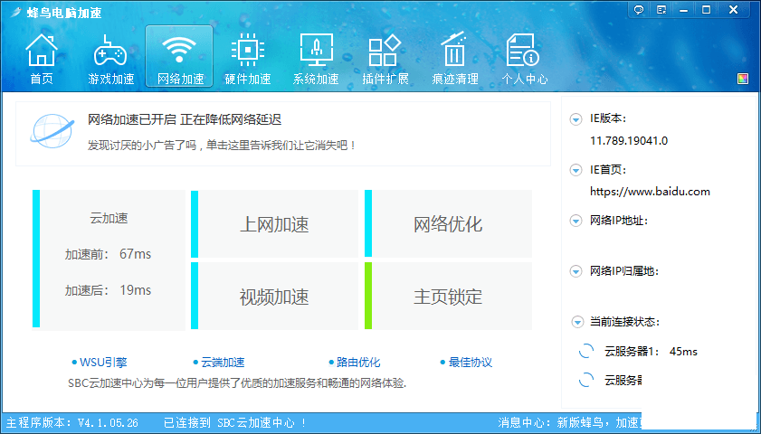761x434 pixels.
Task: Click the ad removal notice text
Action: (222, 145)
